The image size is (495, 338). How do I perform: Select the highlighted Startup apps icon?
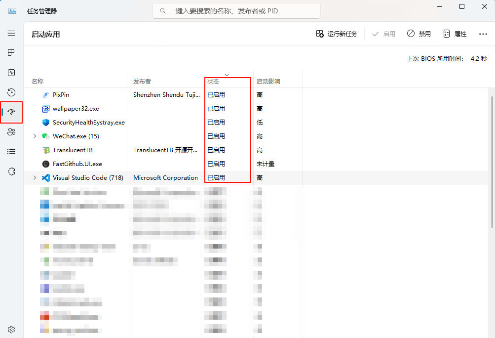[x=11, y=112]
